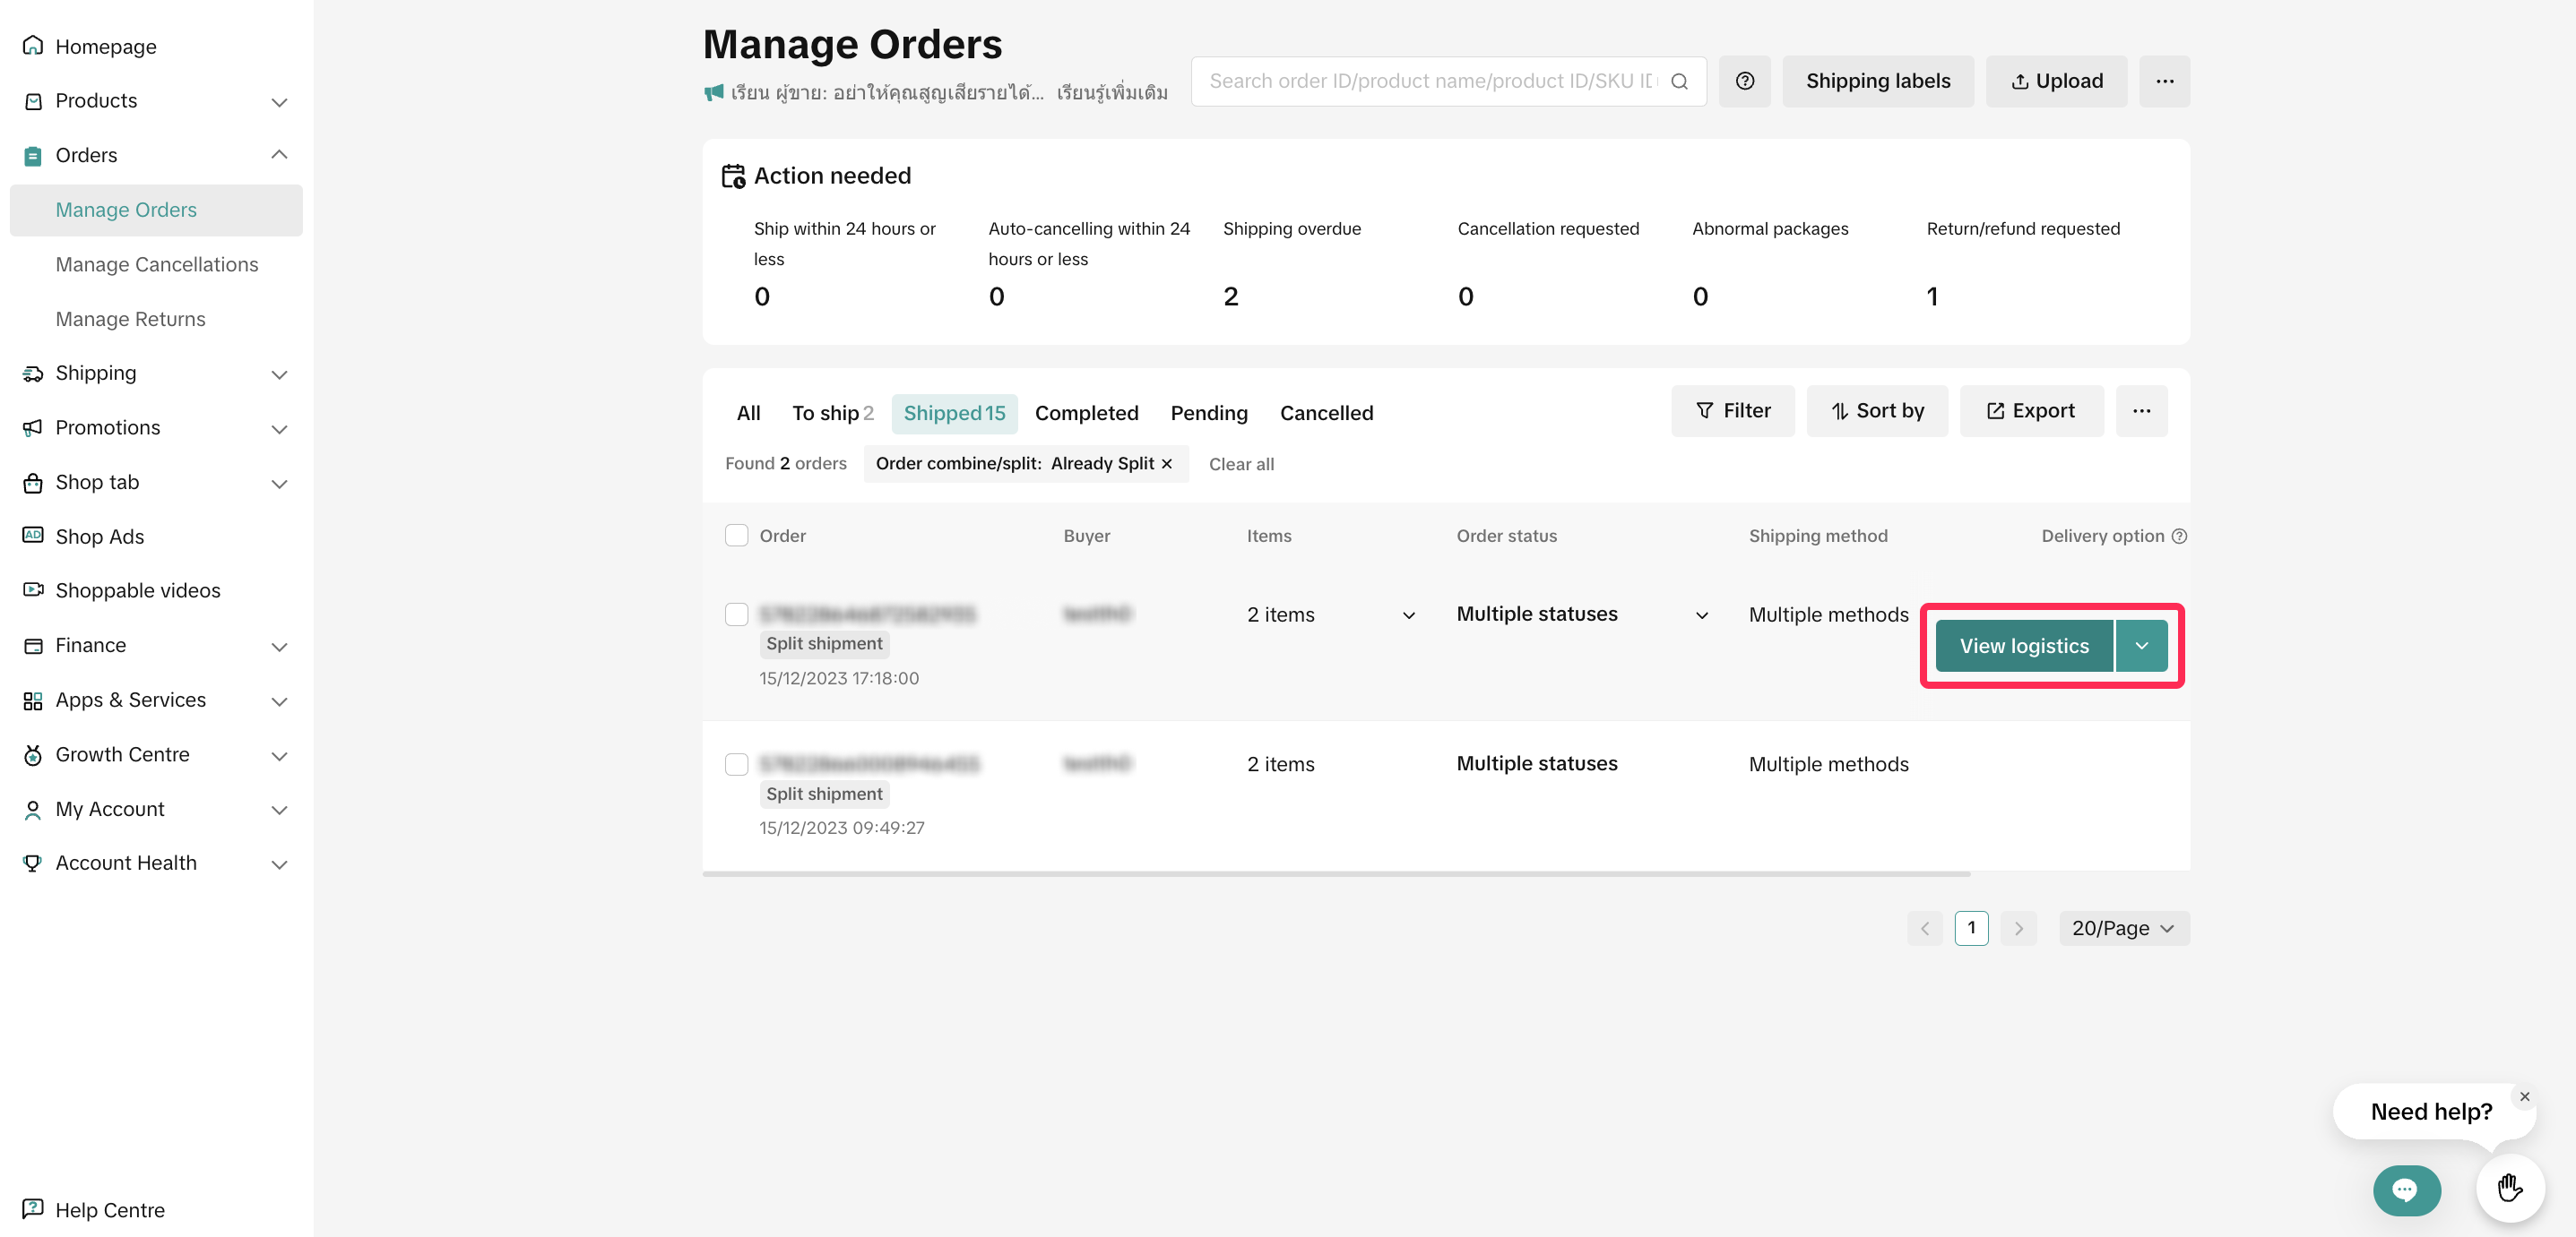
Task: Remove the Already Split filter tag
Action: point(1167,464)
